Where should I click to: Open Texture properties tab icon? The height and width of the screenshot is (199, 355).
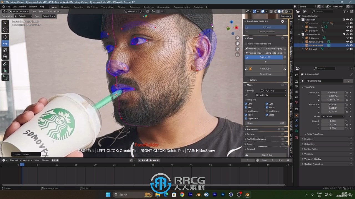[296, 137]
